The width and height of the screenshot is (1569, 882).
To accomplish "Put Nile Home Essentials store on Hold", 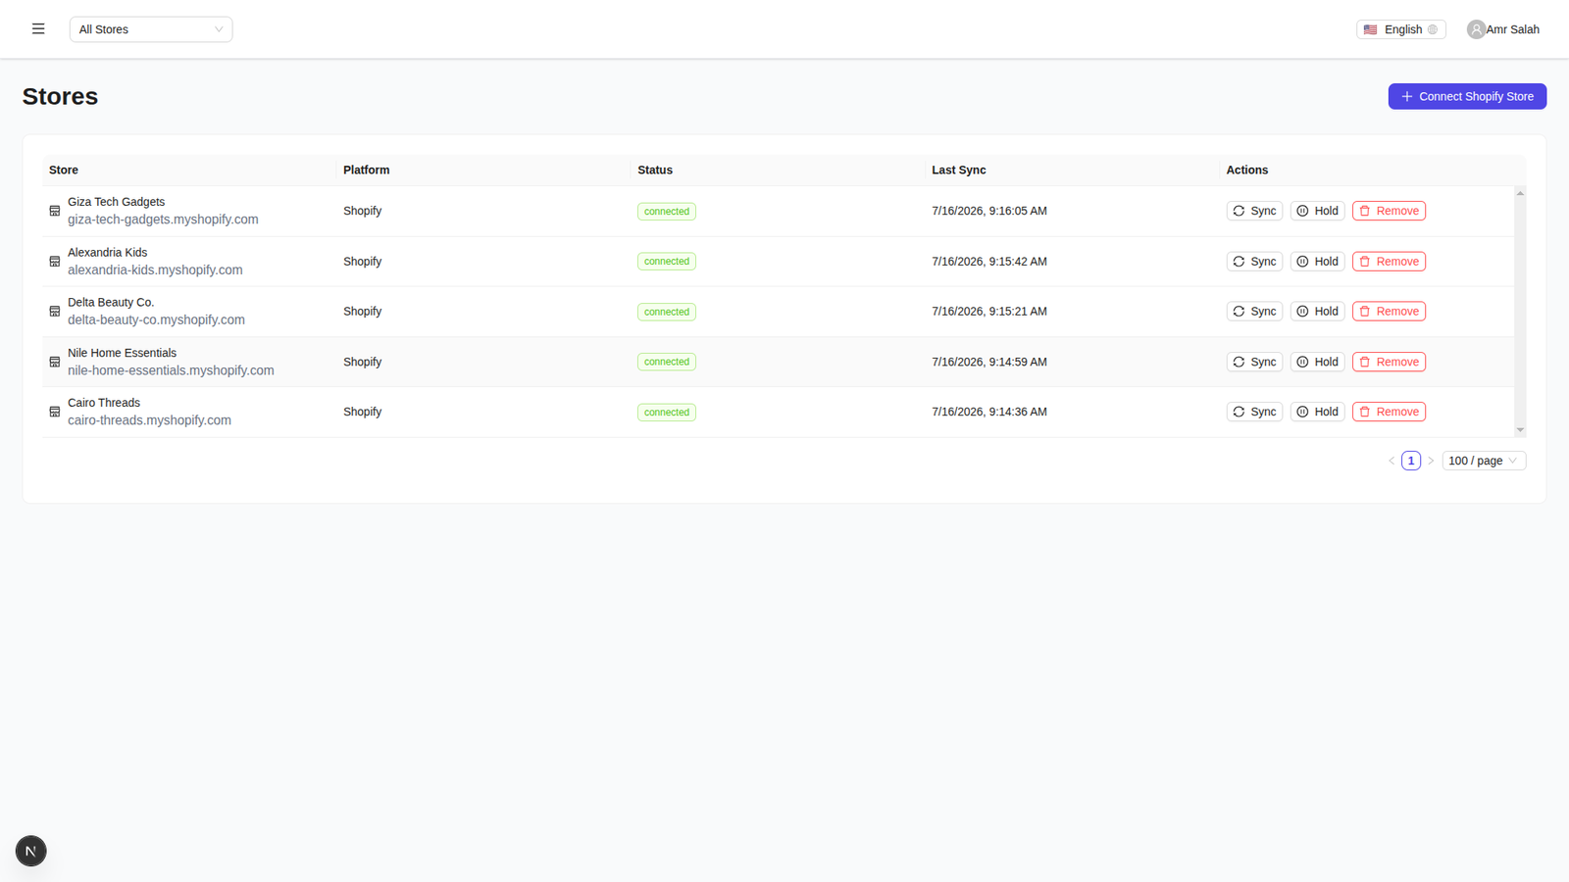I will click(1317, 362).
